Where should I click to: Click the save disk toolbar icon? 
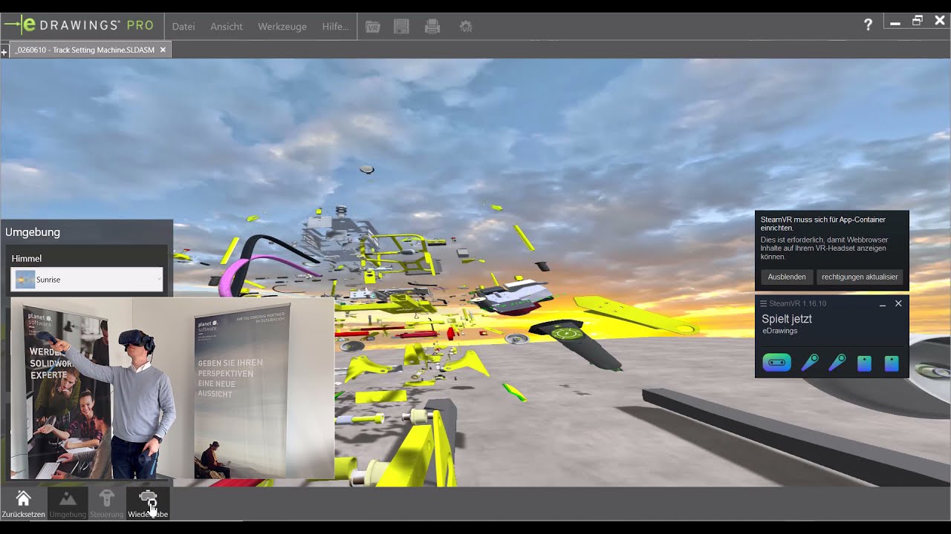[x=401, y=27]
